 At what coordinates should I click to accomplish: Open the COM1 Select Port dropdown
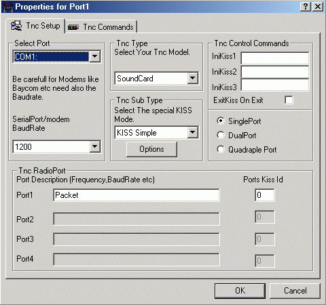pyautogui.click(x=95, y=56)
